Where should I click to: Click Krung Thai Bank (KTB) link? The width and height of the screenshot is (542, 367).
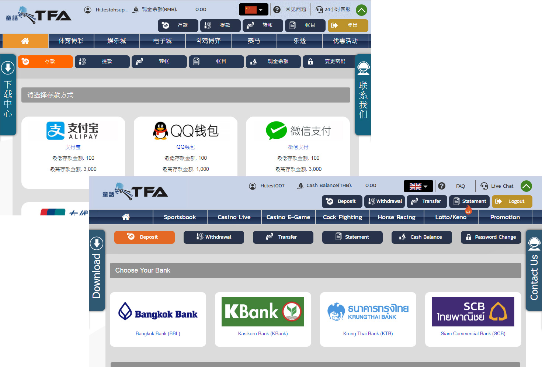pyautogui.click(x=368, y=333)
